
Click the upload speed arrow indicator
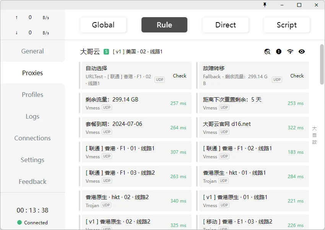click(16, 18)
